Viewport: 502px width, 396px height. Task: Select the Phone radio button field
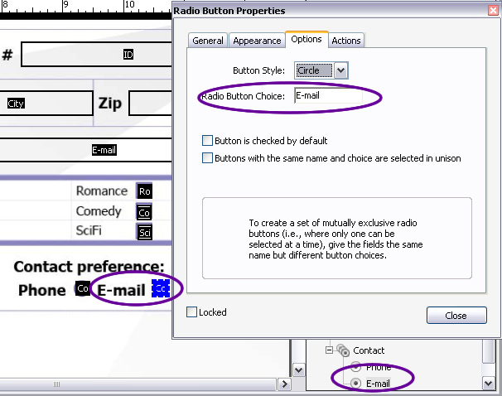pyautogui.click(x=82, y=288)
